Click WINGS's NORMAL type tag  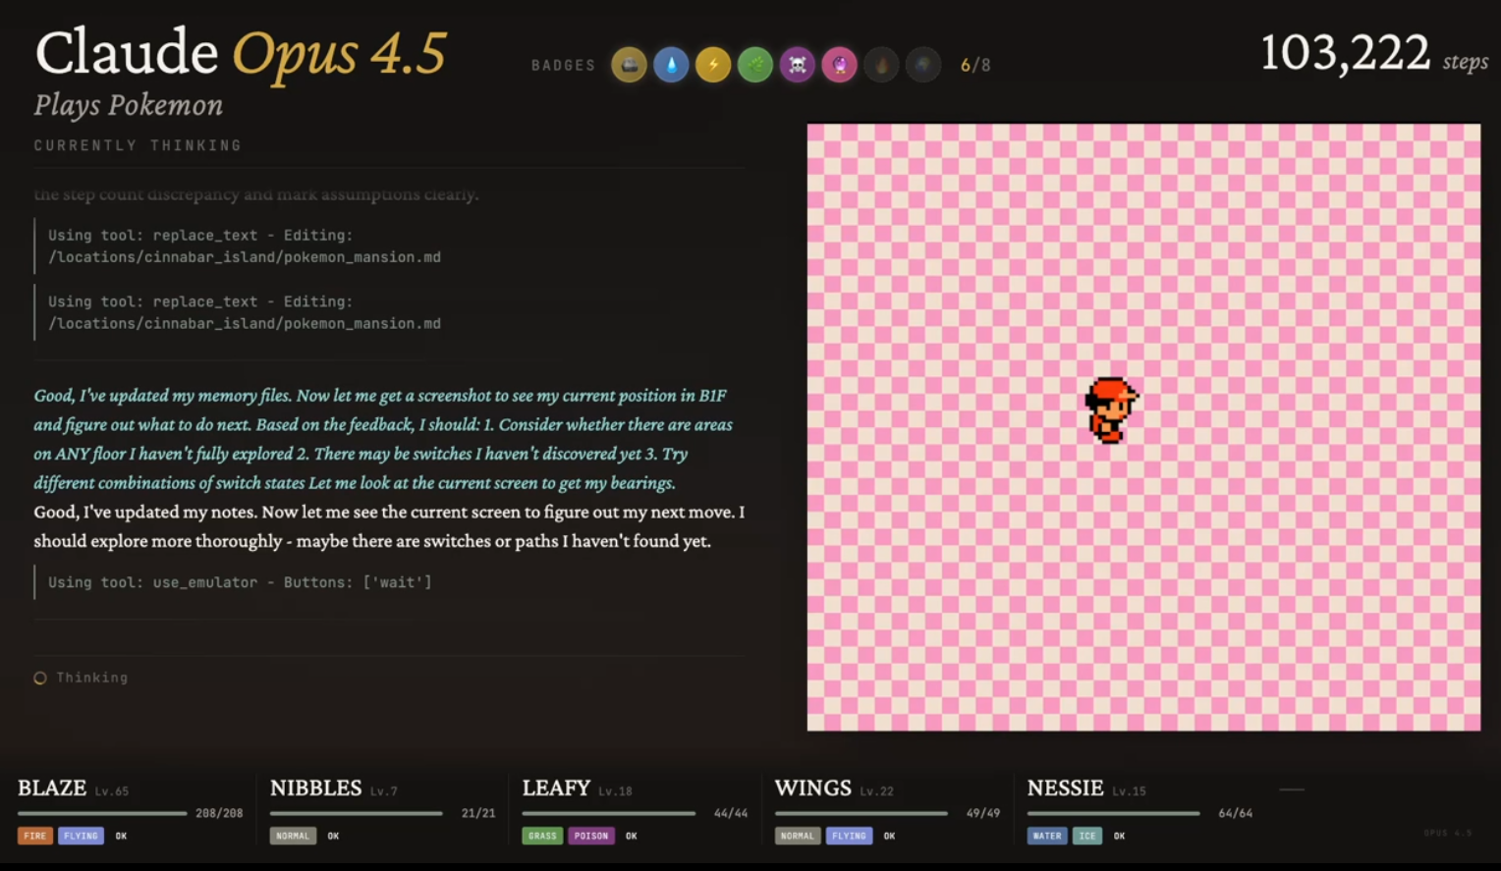pyautogui.click(x=798, y=836)
